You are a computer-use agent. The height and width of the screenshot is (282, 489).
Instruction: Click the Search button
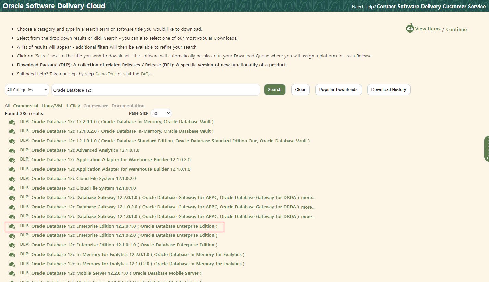tap(275, 90)
